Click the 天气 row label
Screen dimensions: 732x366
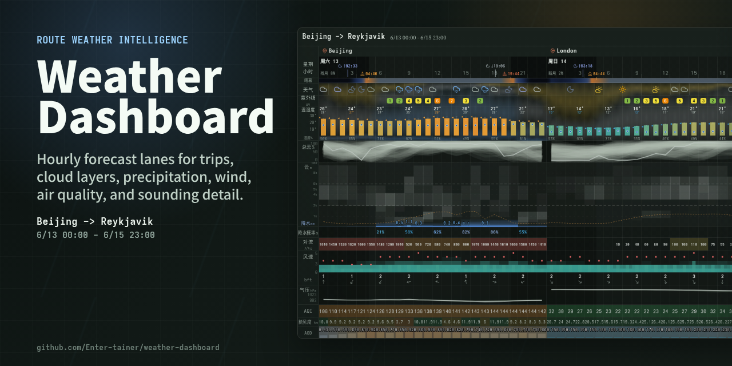[308, 90]
